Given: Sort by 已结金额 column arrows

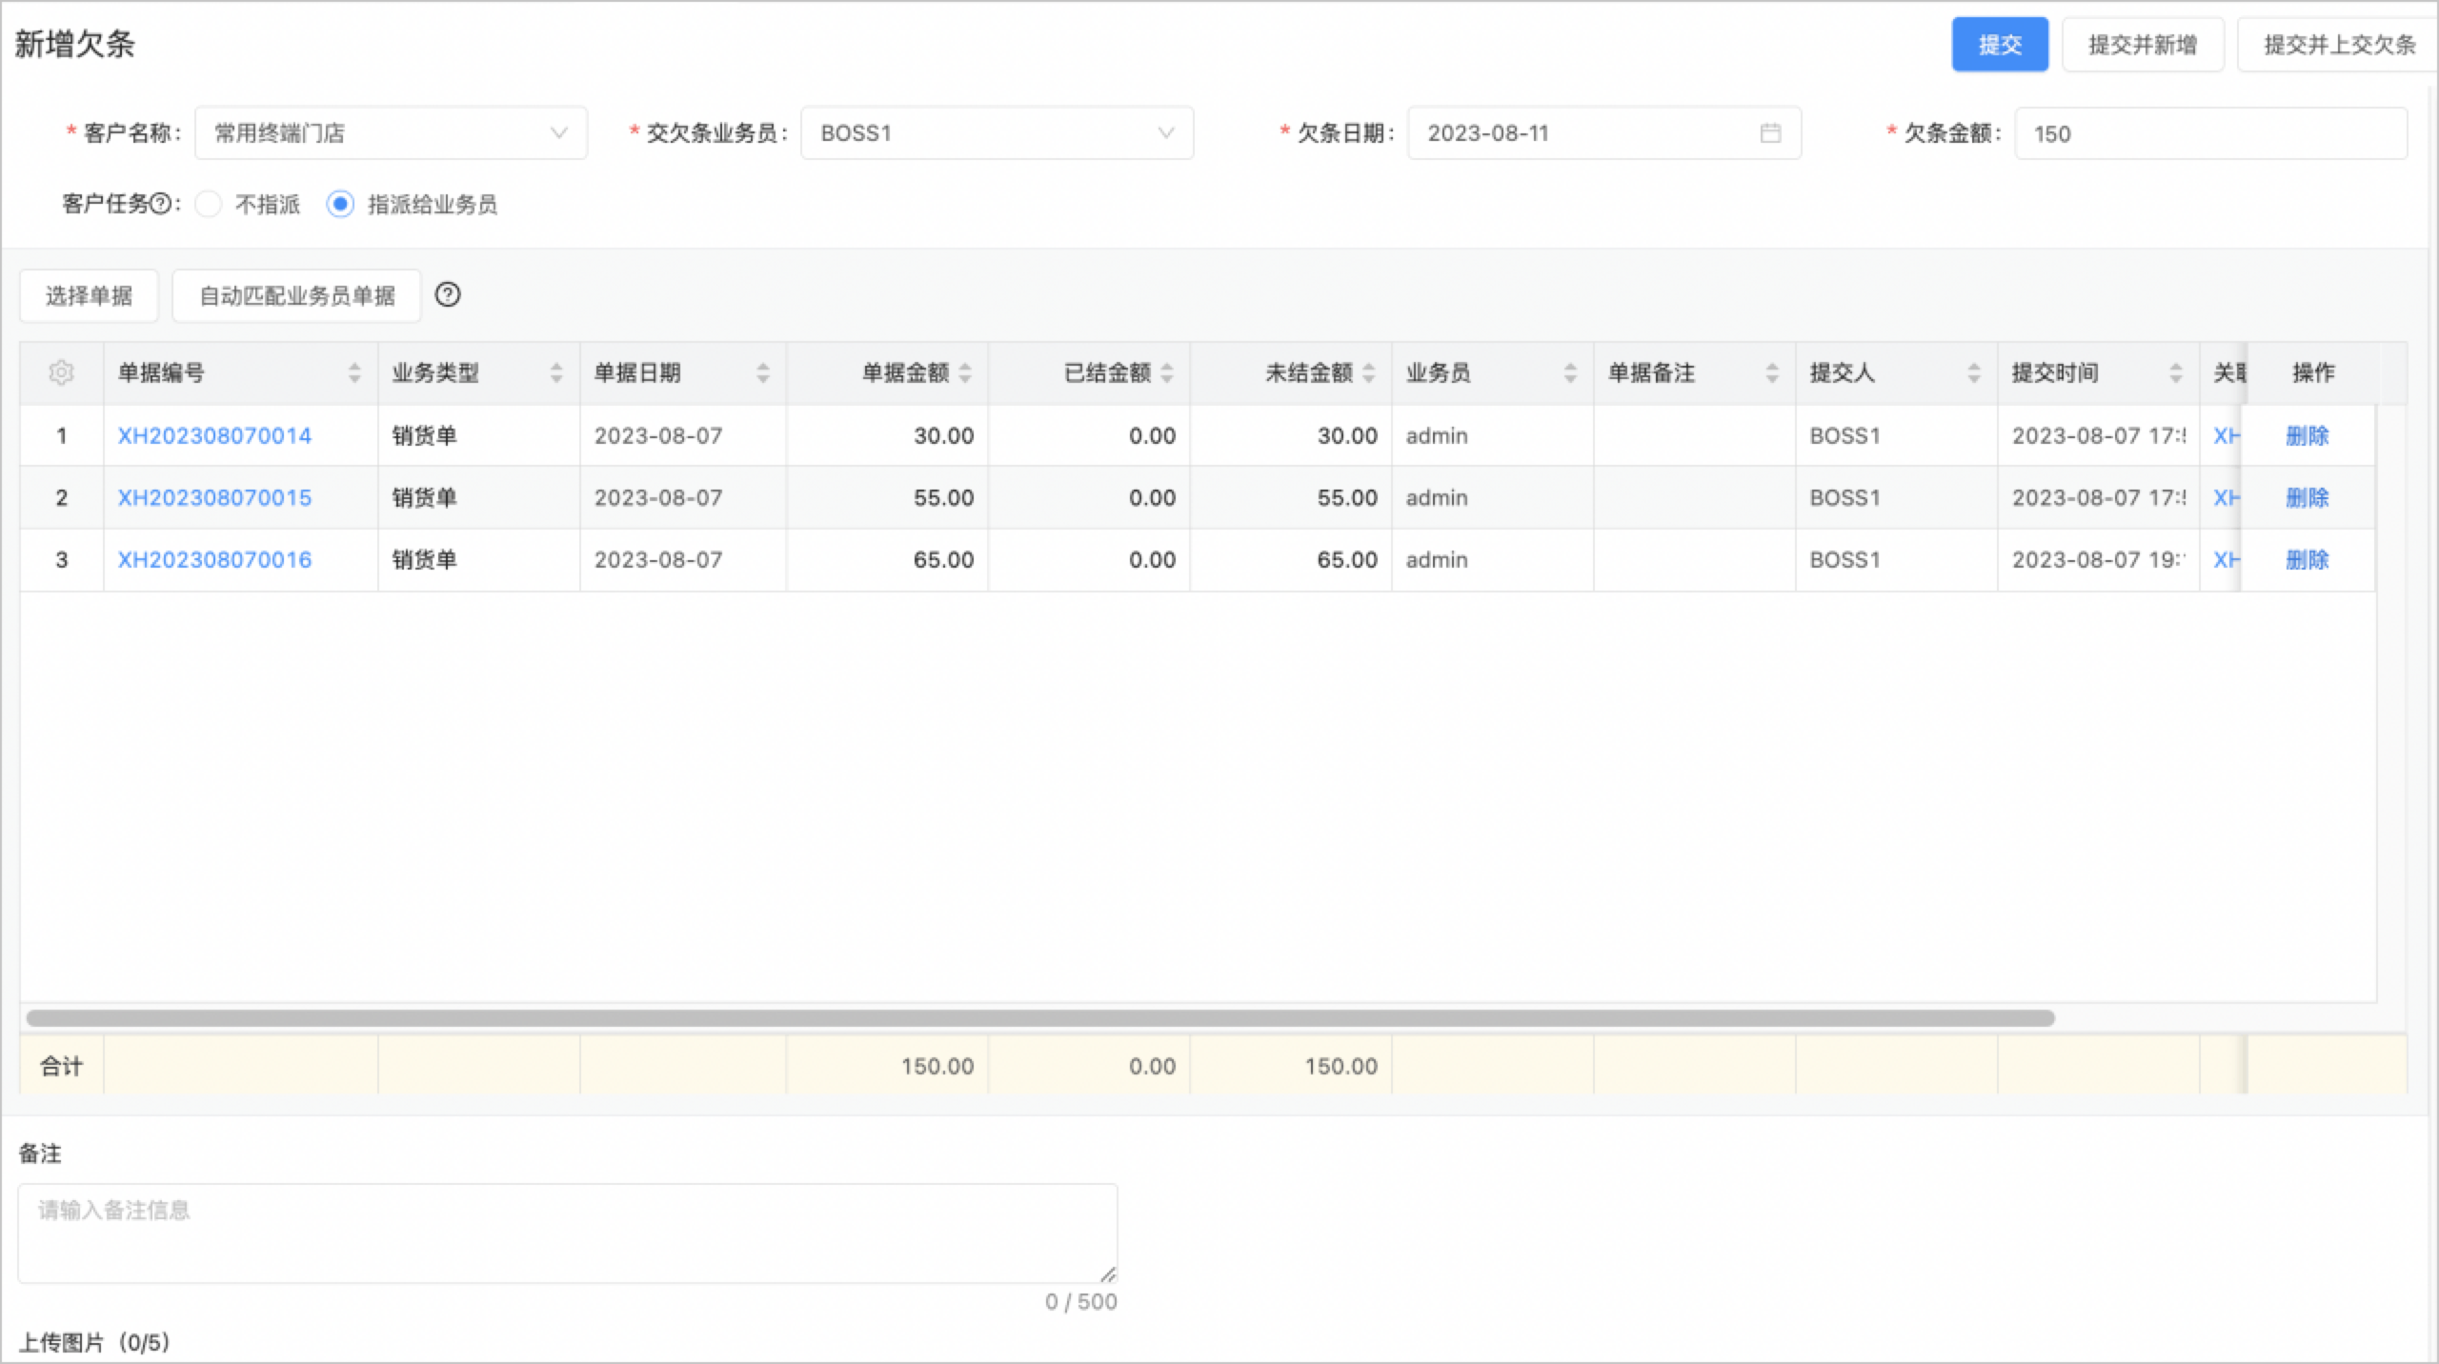Looking at the screenshot, I should pyautogui.click(x=1167, y=372).
